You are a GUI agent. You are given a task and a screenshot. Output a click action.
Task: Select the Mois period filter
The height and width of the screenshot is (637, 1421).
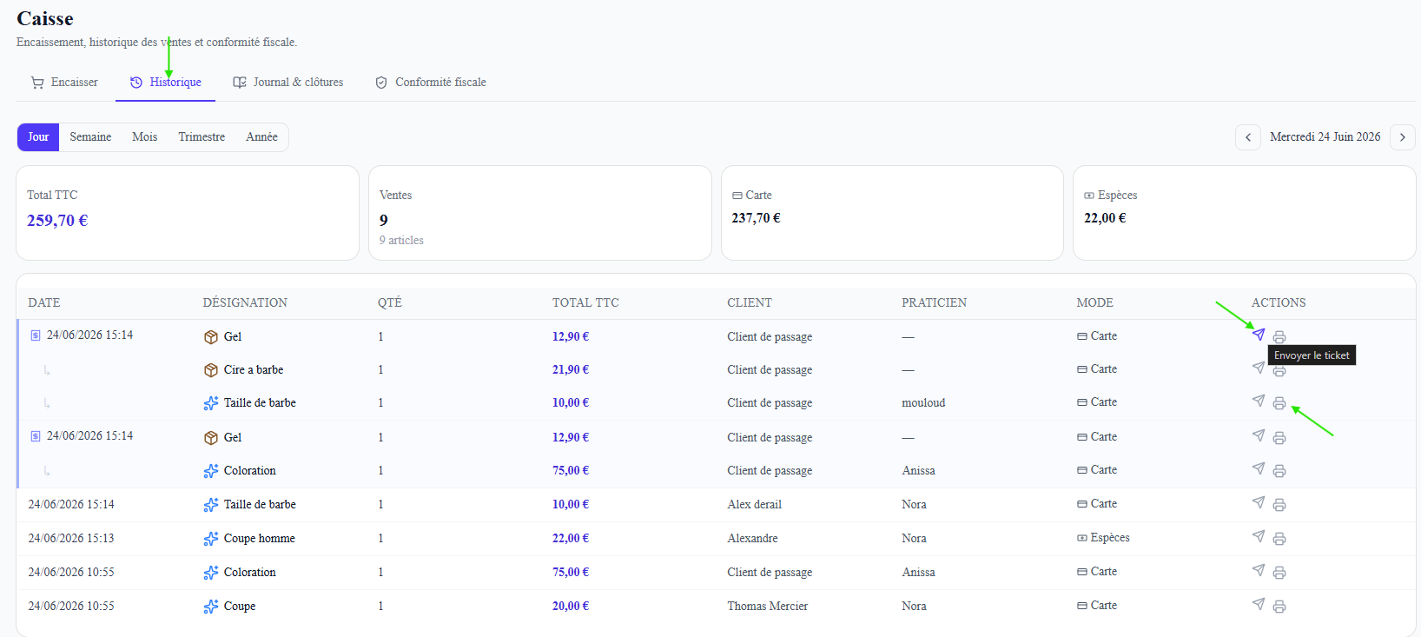145,137
